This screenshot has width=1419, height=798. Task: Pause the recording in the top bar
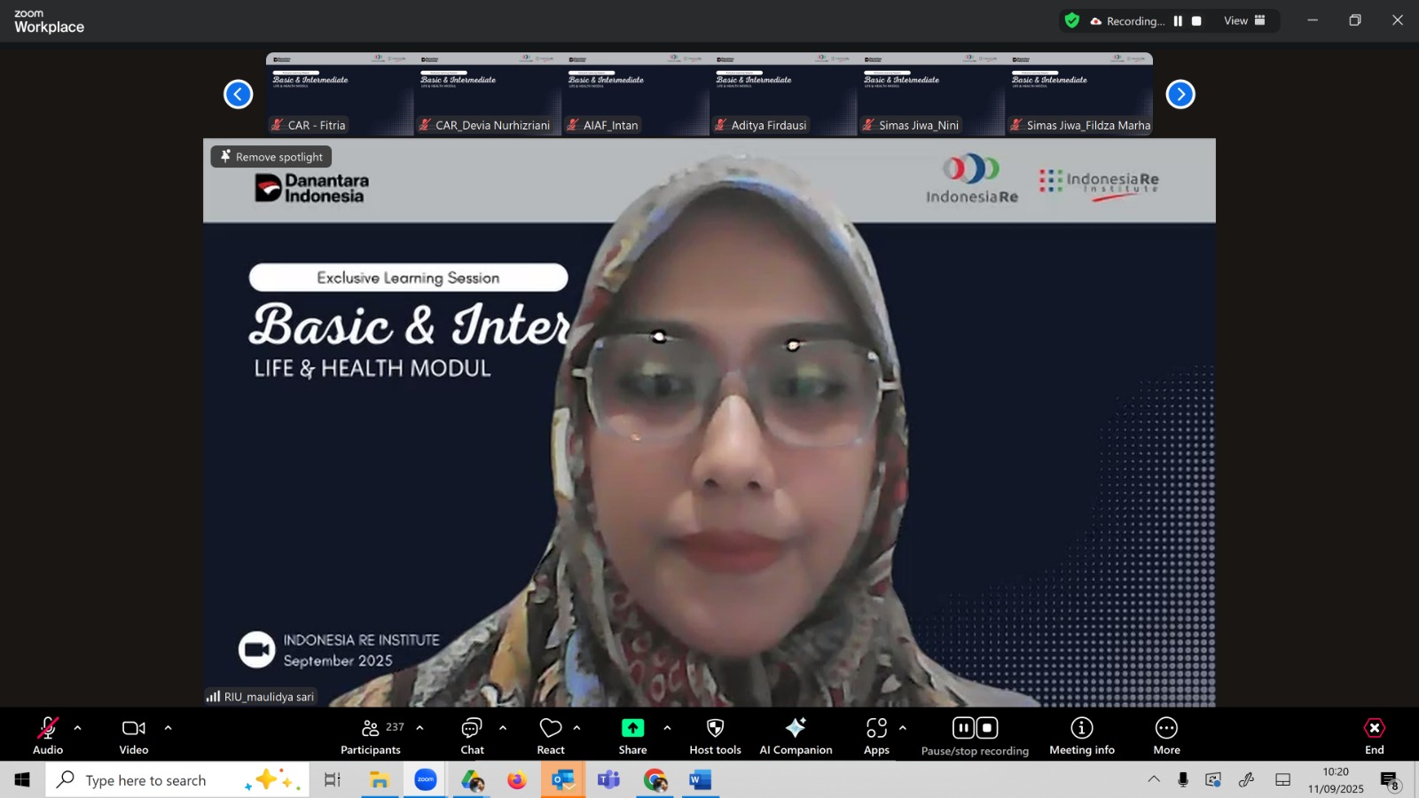point(1178,21)
